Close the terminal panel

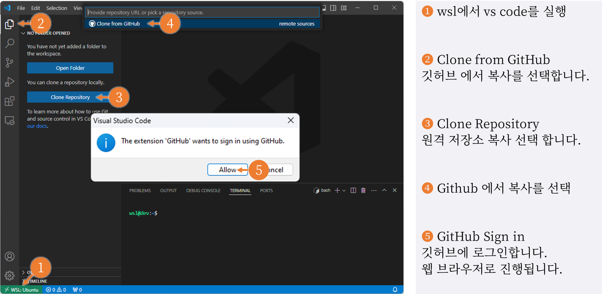tap(395, 190)
